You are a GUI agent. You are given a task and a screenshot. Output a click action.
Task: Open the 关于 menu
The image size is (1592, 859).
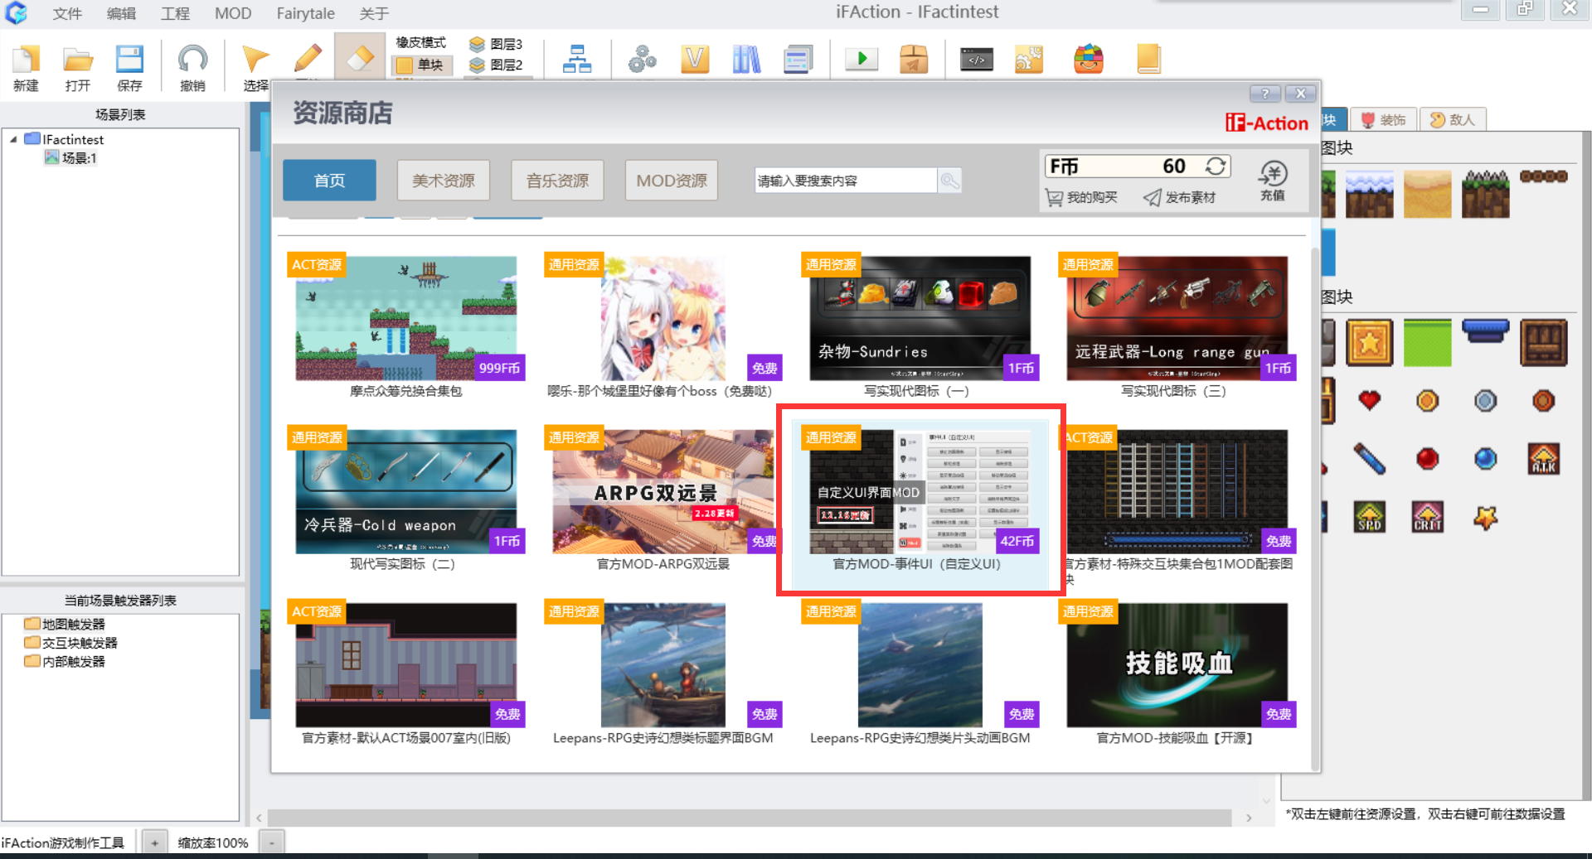(x=374, y=13)
